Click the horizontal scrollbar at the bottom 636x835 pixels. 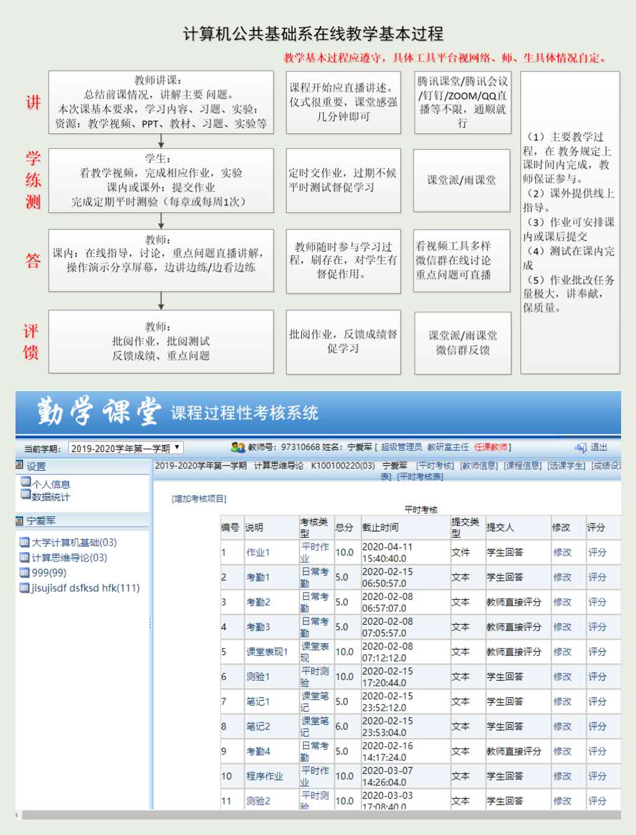(x=321, y=814)
